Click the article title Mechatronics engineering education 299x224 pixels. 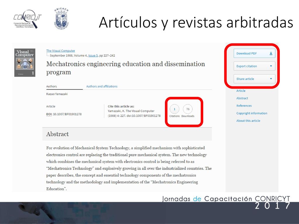pos(126,68)
